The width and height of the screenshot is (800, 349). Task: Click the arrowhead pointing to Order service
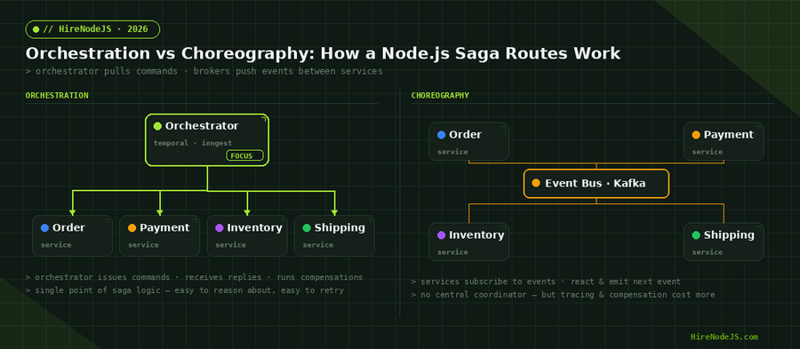coord(73,212)
